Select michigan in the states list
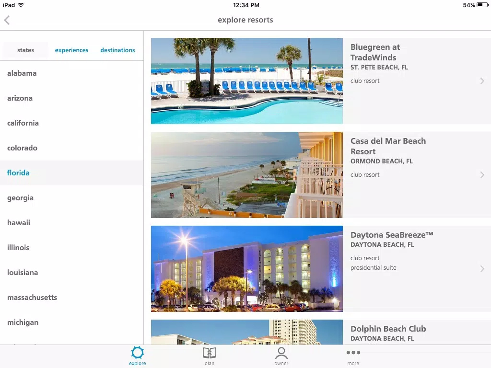The height and width of the screenshot is (368, 491). click(72, 322)
